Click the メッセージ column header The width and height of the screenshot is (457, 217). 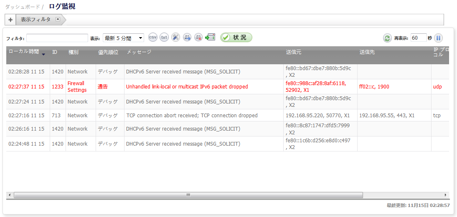click(x=139, y=52)
